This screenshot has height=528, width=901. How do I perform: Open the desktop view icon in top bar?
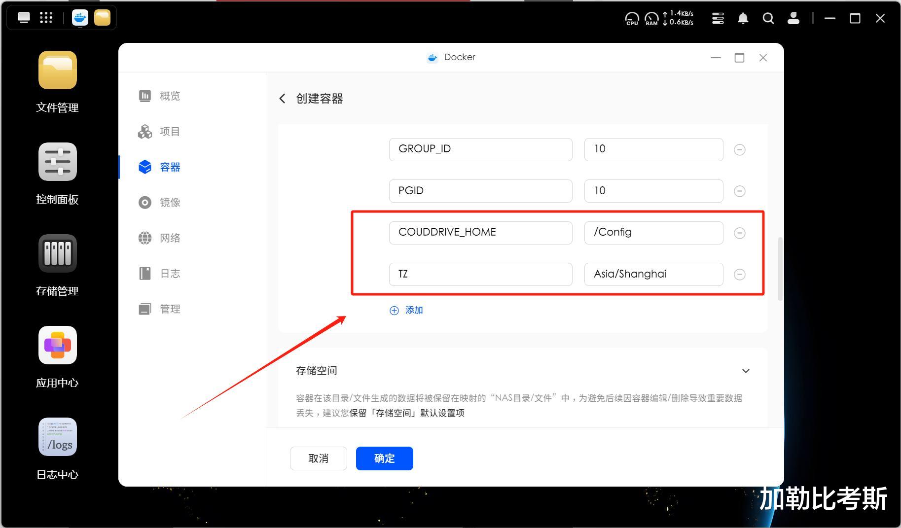point(24,18)
